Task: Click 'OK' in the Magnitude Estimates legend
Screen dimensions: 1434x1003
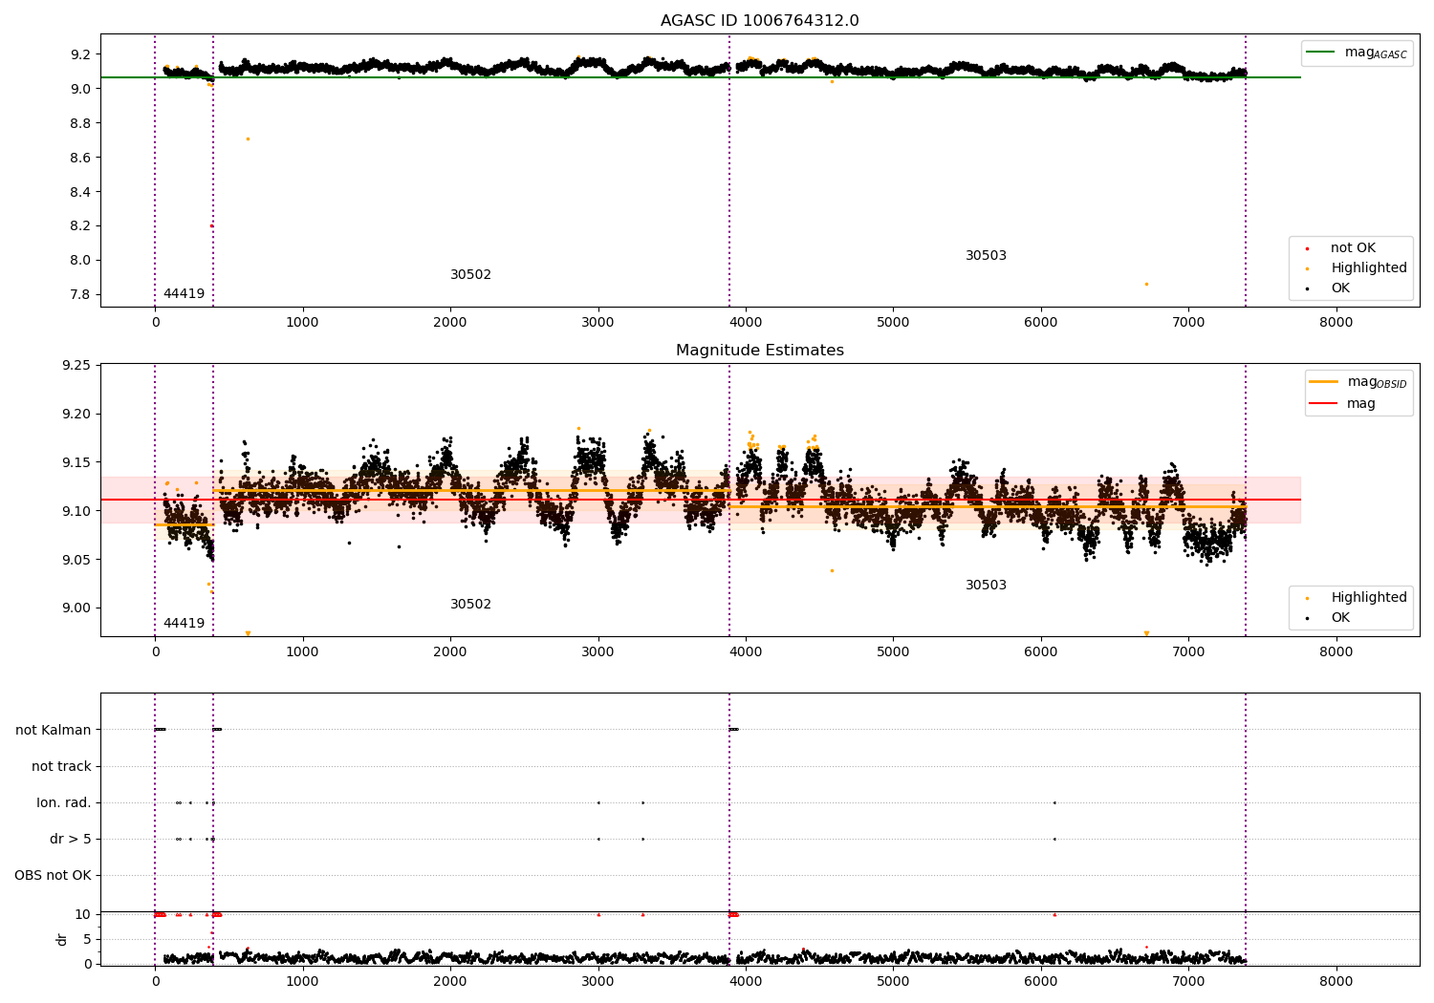Action: pyautogui.click(x=1340, y=618)
